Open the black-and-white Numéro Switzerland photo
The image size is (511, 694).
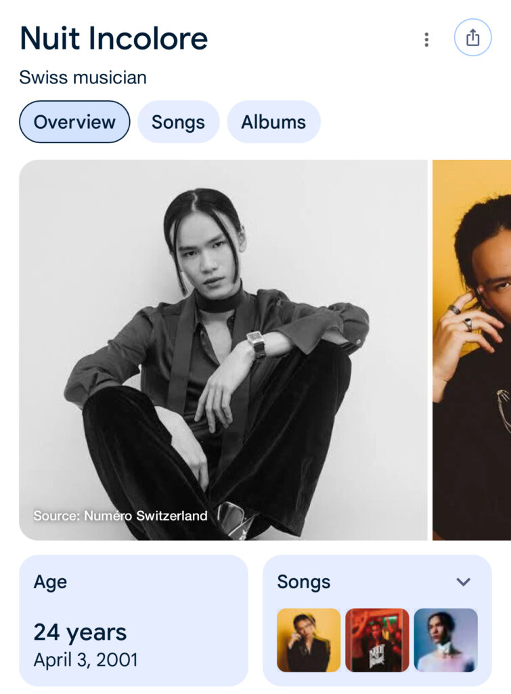(x=223, y=350)
